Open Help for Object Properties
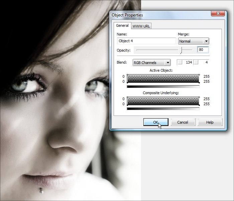The image size is (234, 201). coord(210,122)
